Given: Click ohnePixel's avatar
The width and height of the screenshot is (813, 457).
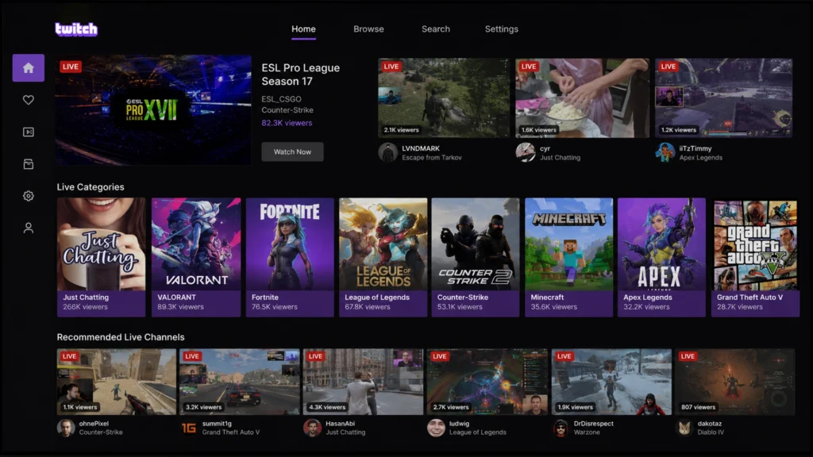Looking at the screenshot, I should click(66, 428).
